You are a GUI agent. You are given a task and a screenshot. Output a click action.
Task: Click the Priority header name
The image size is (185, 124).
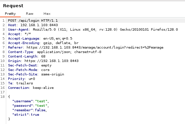coord(16,79)
